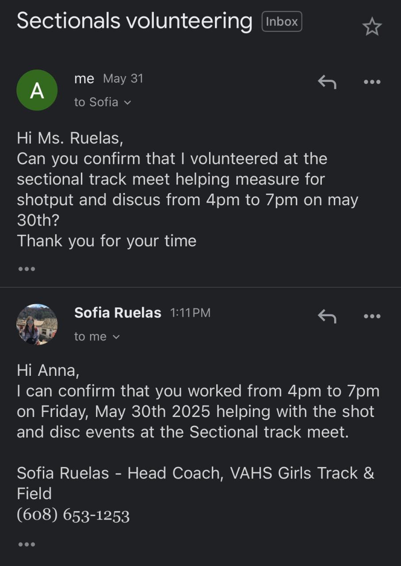Expand the "to me" recipient details
Screen dimensions: 401x566
point(97,337)
